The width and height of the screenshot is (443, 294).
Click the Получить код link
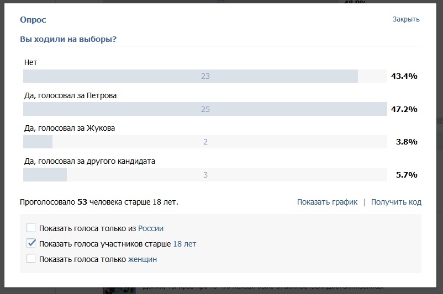tap(396, 202)
